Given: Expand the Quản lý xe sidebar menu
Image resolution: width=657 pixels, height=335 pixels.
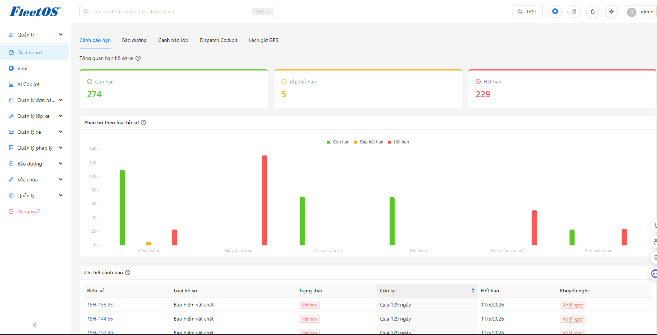Looking at the screenshot, I should pos(35,132).
